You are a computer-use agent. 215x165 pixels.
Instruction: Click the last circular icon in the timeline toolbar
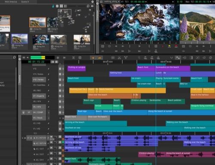click(x=211, y=58)
